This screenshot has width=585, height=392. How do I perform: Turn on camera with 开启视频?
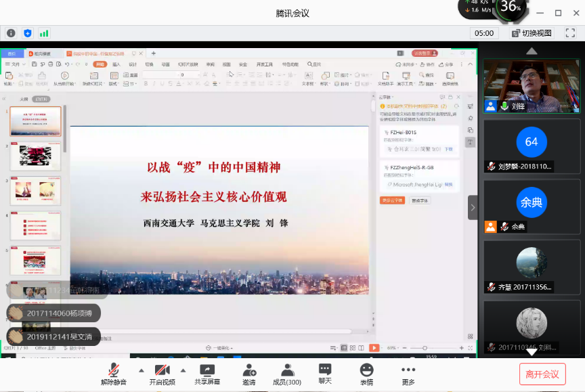pyautogui.click(x=162, y=374)
